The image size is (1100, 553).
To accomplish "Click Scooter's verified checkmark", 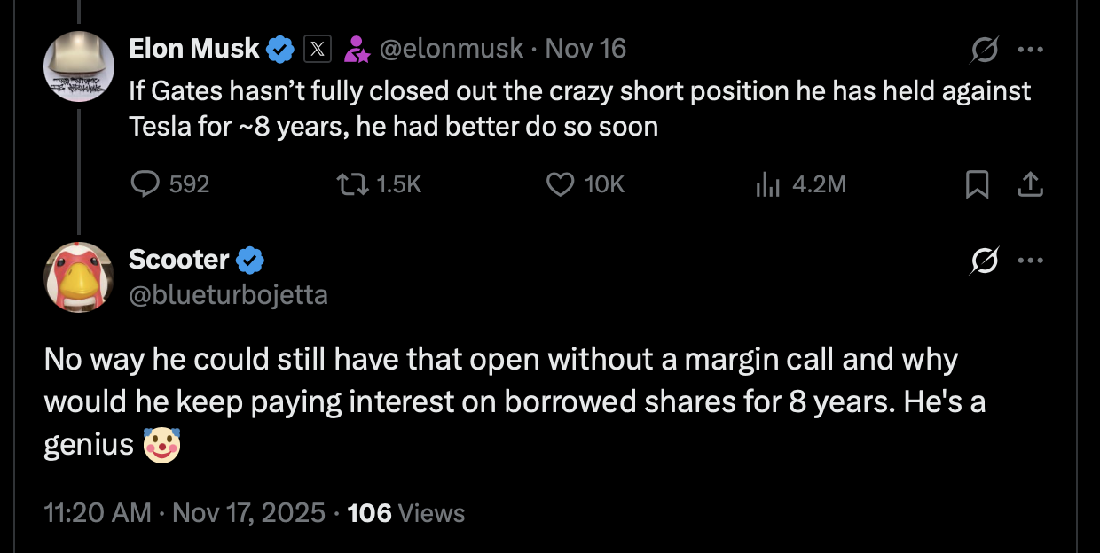I will (x=249, y=259).
